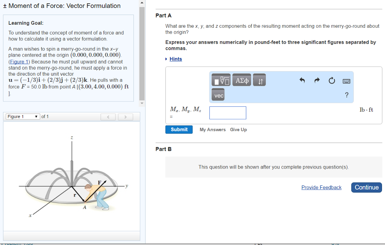Undo the last equation edit
This screenshot has width=385, height=245.
[x=302, y=80]
